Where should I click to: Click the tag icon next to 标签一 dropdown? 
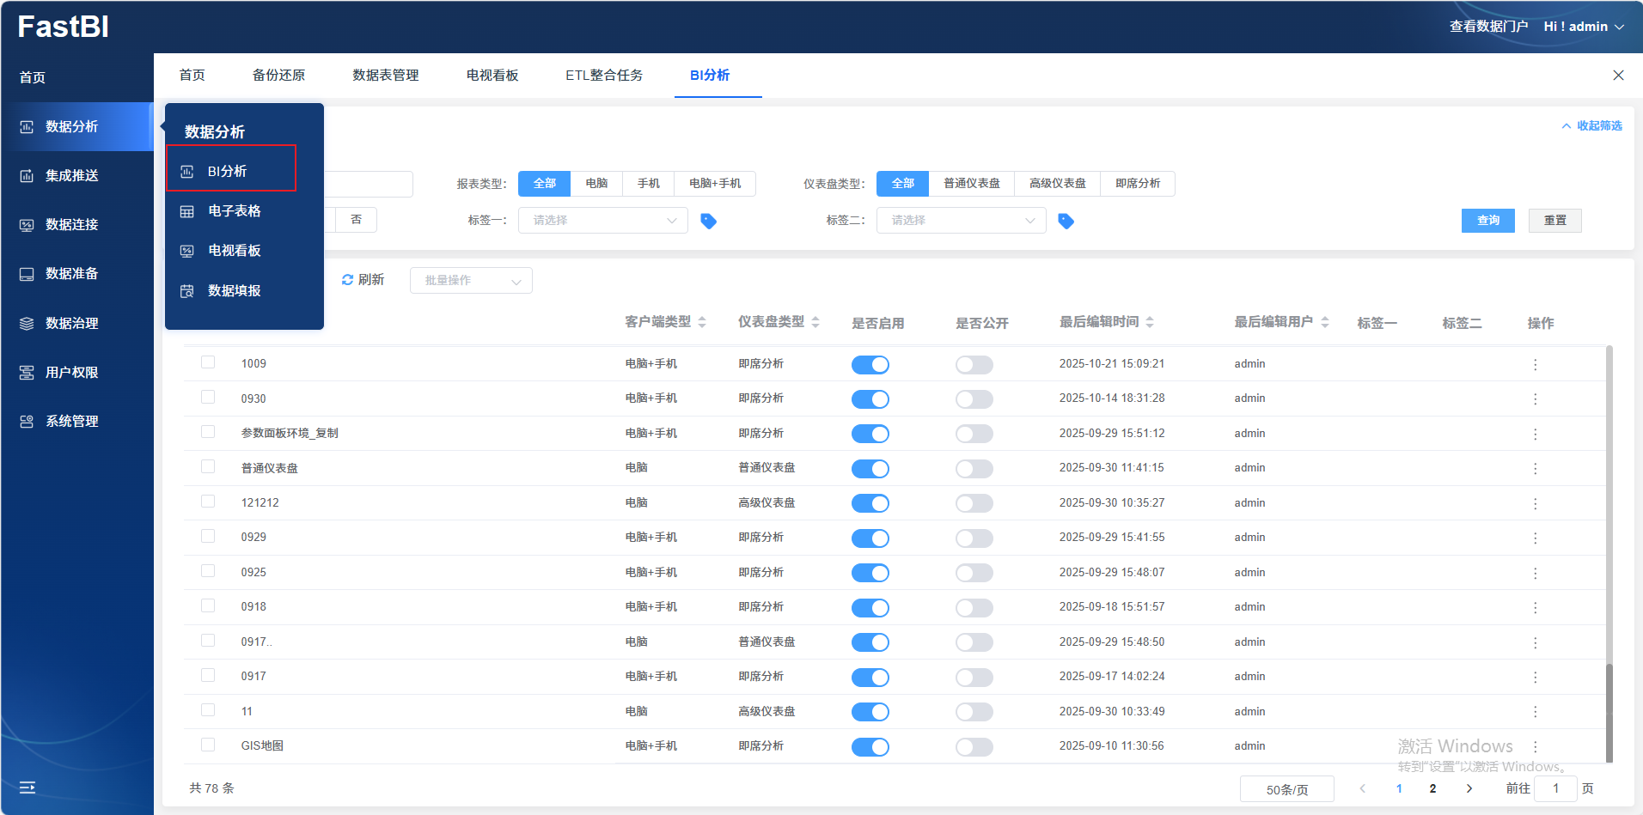(708, 221)
